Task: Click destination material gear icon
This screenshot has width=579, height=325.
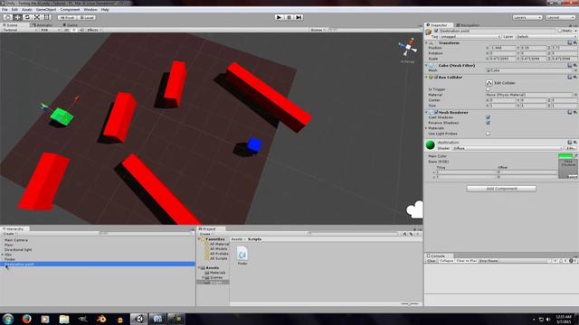Action: pos(575,143)
